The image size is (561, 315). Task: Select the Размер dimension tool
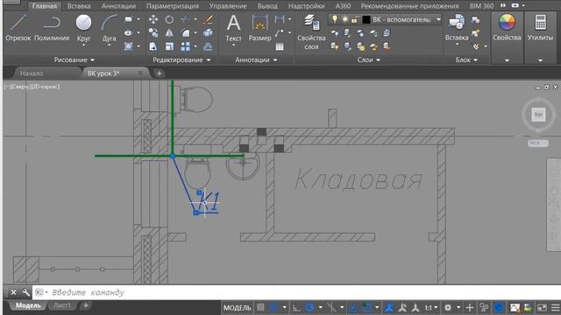click(259, 27)
